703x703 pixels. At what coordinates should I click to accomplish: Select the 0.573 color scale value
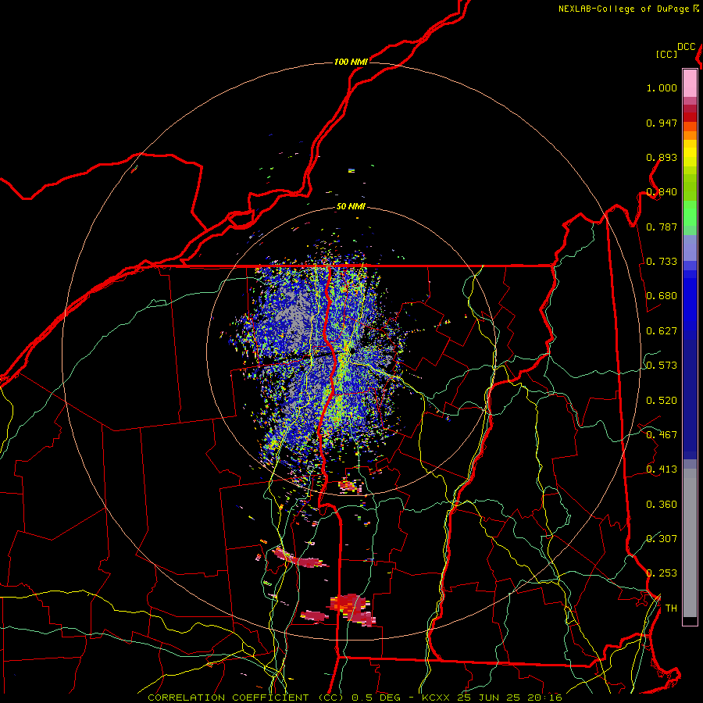662,366
